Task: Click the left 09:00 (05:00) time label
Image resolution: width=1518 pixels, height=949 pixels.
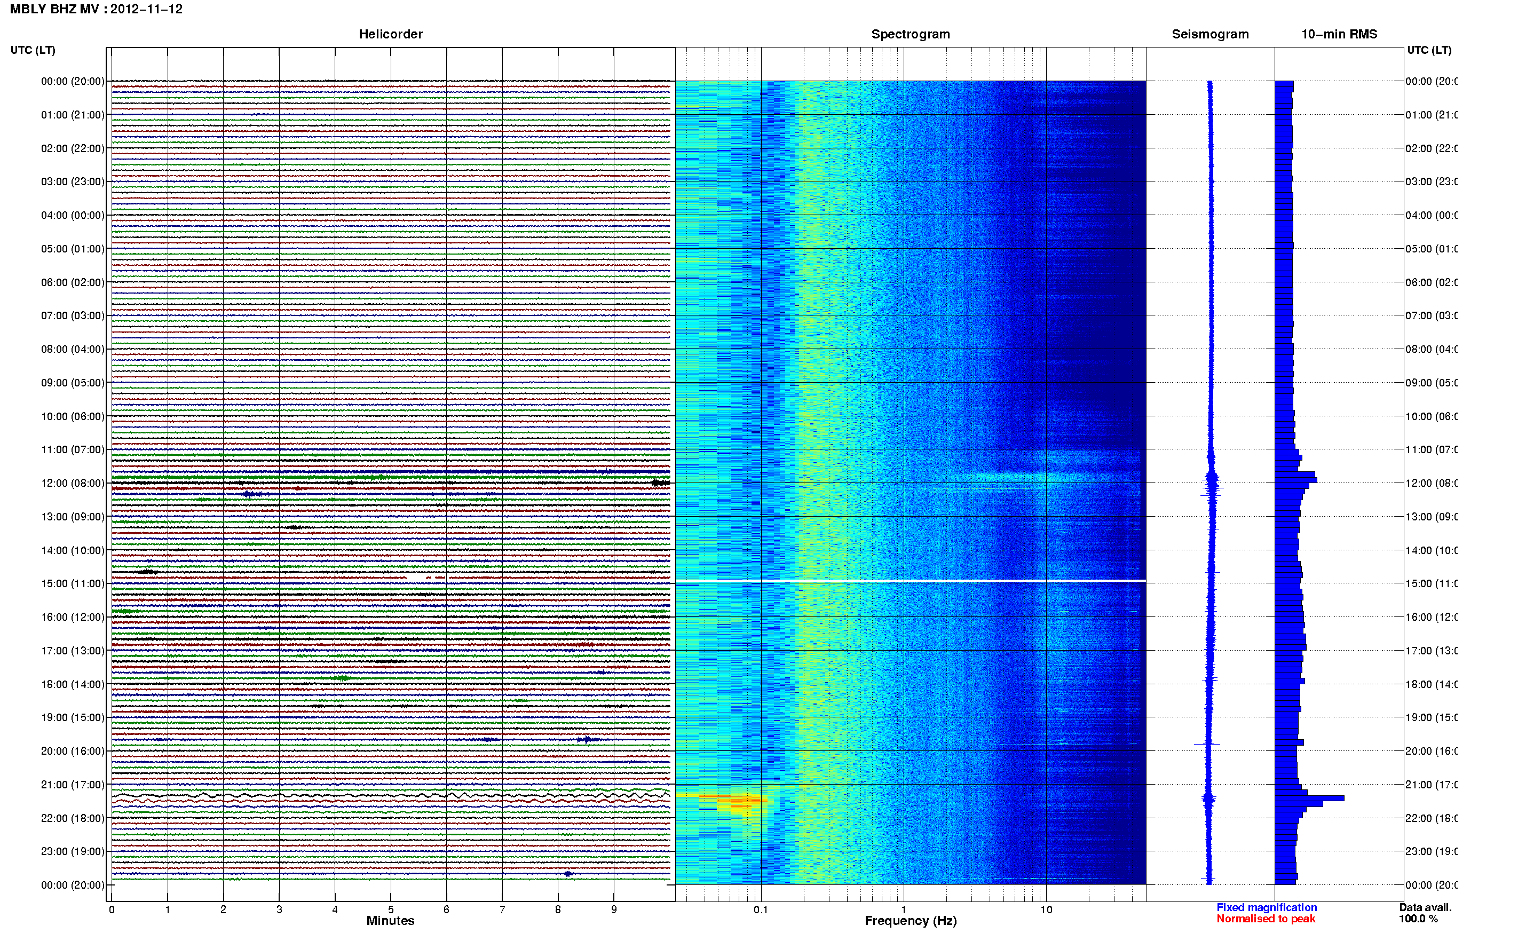Action: coord(73,382)
